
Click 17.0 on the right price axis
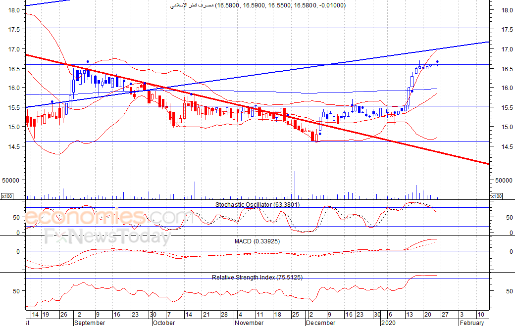pyautogui.click(x=507, y=49)
